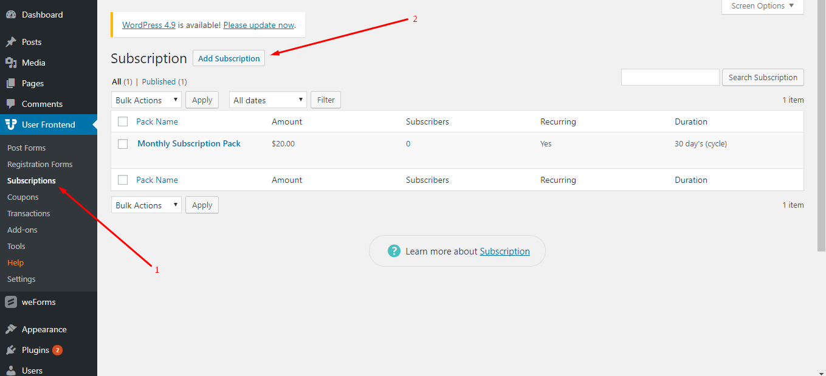This screenshot has height=376, width=826.
Task: Open User Frontend Settings submenu item
Action: 21,279
